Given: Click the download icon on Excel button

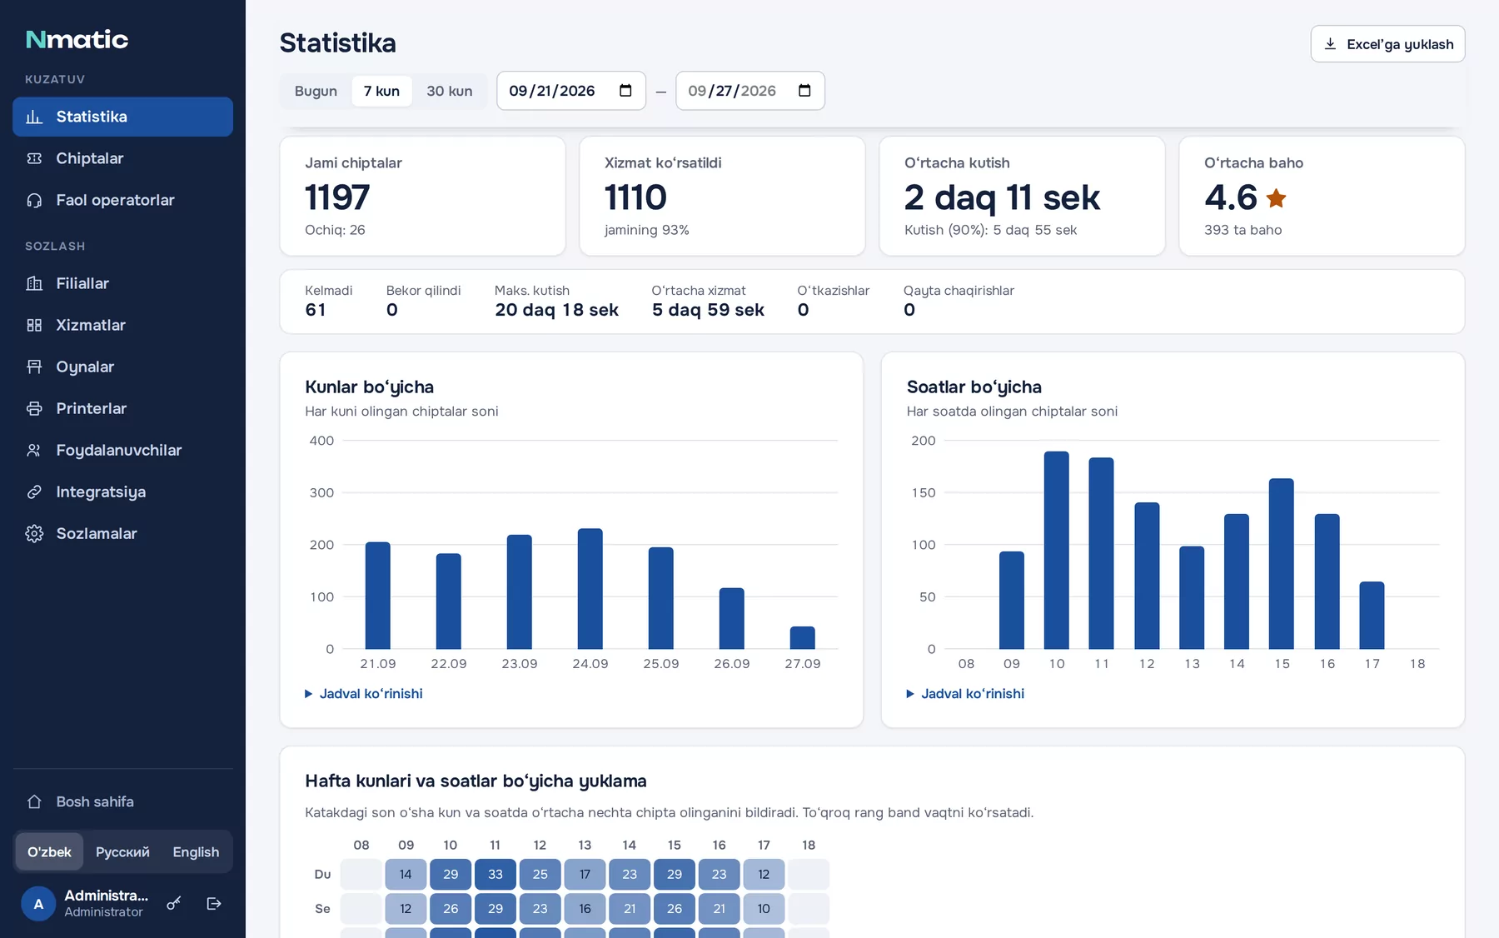Looking at the screenshot, I should (x=1330, y=44).
